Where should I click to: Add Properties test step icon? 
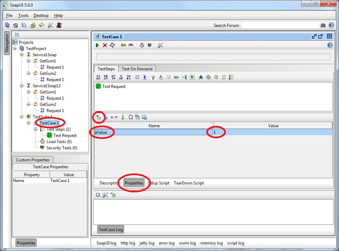137,77
